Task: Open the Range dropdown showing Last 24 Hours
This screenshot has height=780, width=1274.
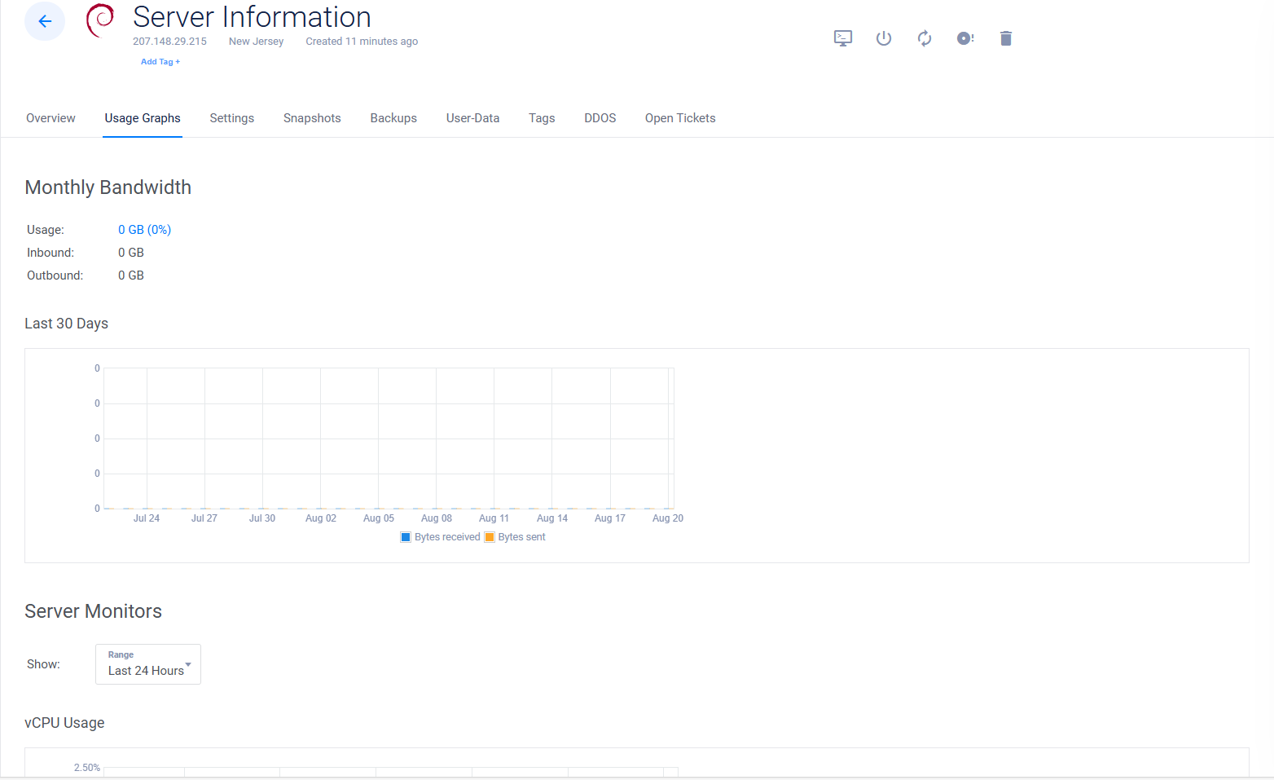Action: [148, 664]
